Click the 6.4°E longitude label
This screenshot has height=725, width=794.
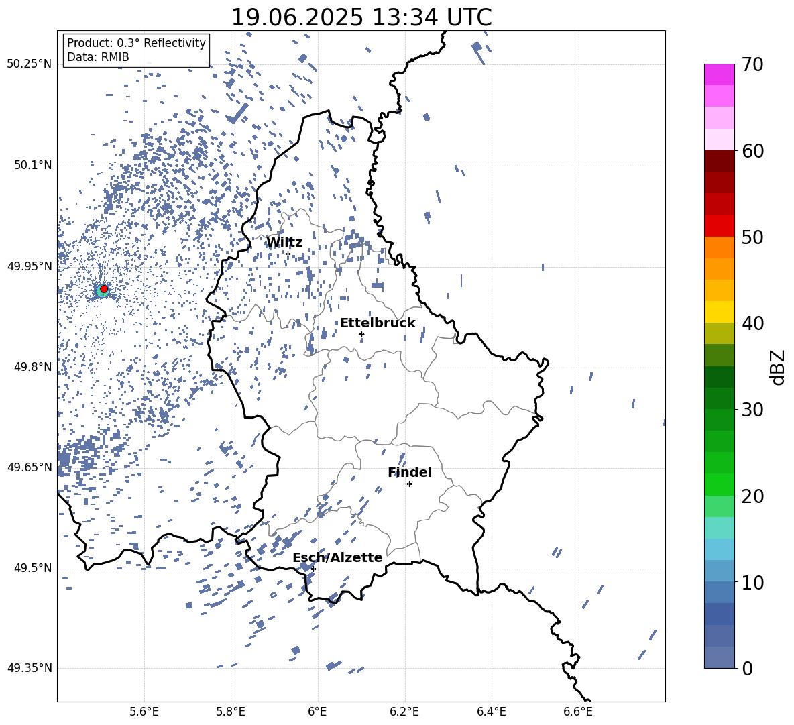[491, 712]
